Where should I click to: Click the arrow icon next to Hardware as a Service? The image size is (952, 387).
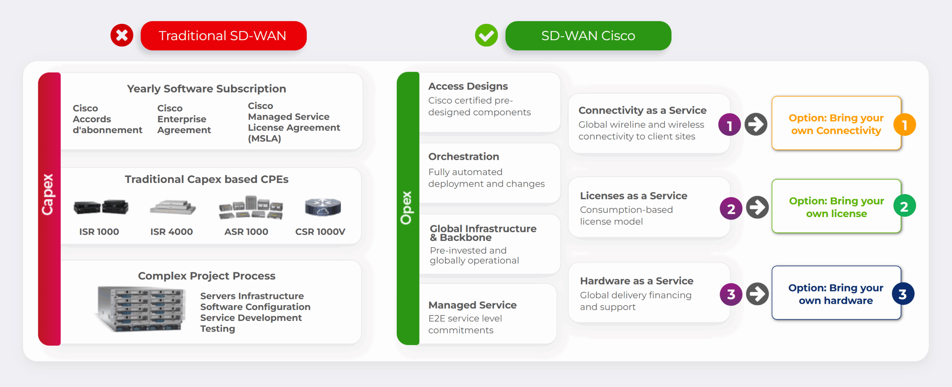[757, 294]
